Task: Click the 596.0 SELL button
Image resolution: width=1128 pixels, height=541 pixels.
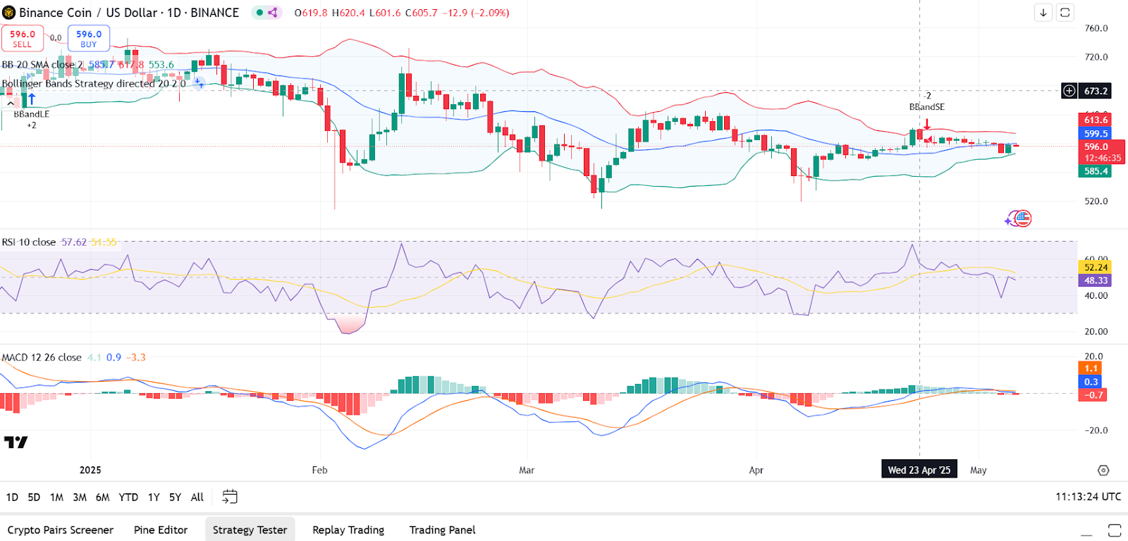Action: pyautogui.click(x=23, y=38)
